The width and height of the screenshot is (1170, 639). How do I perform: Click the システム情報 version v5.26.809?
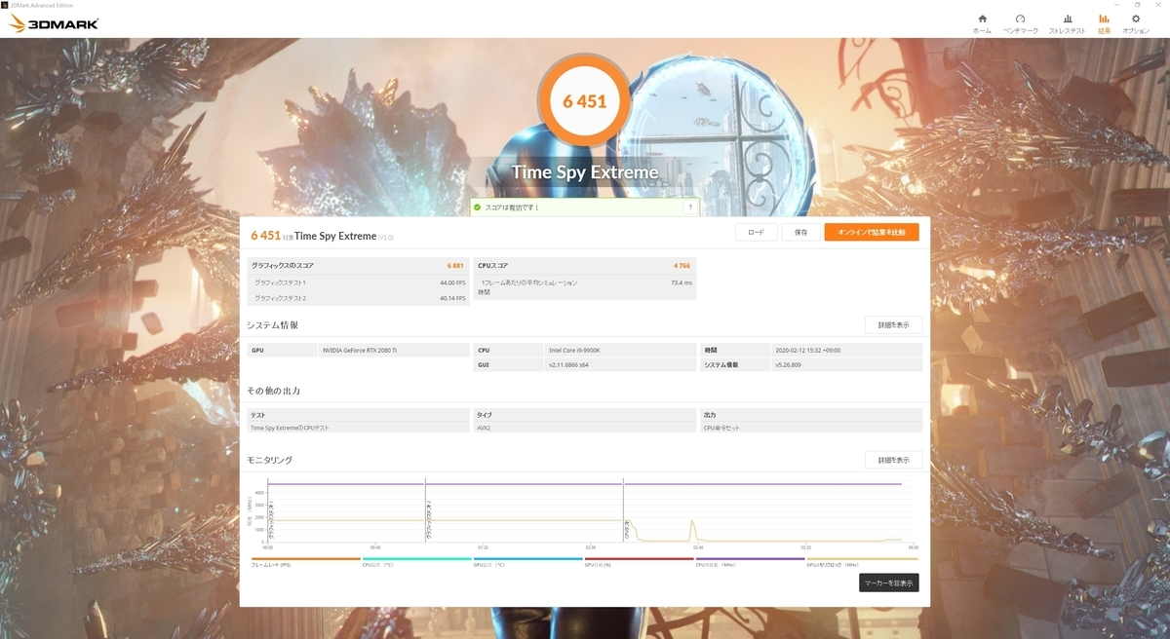[846, 365]
